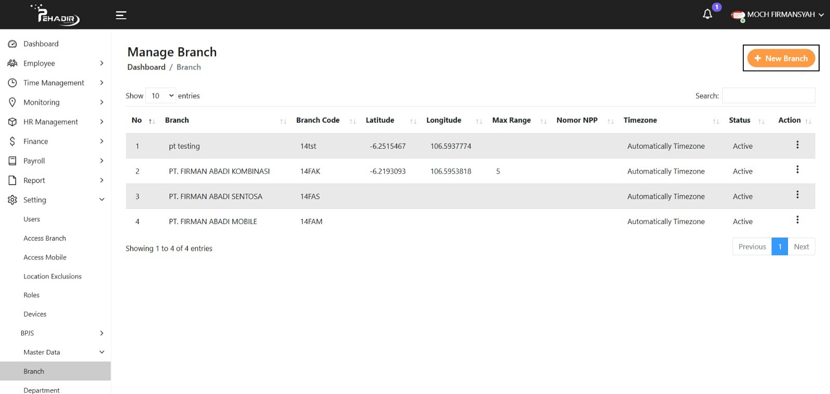The width and height of the screenshot is (830, 394).
Task: Click the Previous pagination button
Action: [752, 247]
